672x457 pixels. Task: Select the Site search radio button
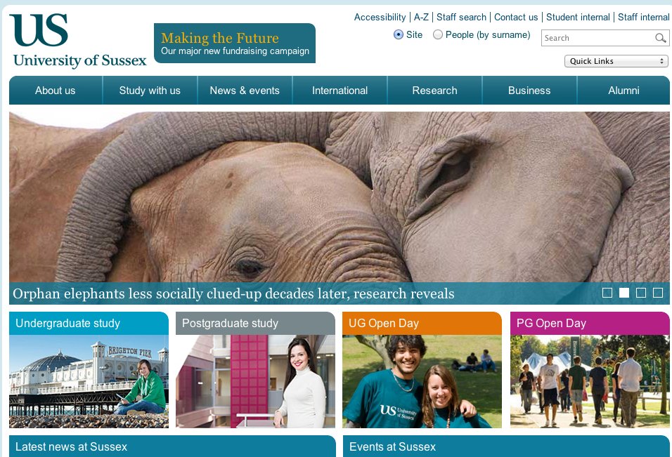pyautogui.click(x=398, y=34)
